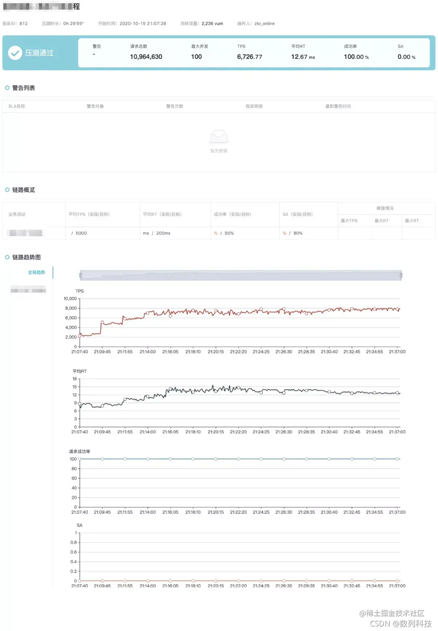Click the 最大并发 value 100
The width and height of the screenshot is (438, 631).
pyautogui.click(x=196, y=57)
